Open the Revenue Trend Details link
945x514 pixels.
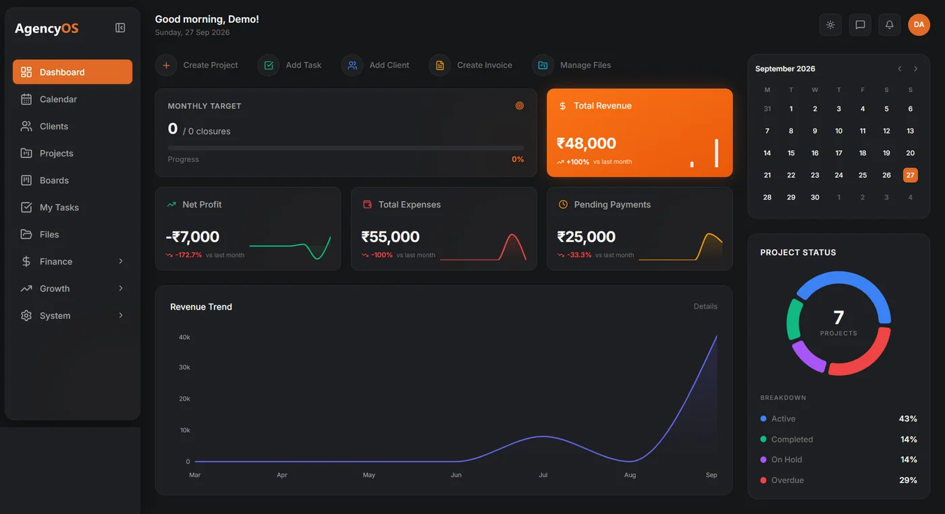705,306
